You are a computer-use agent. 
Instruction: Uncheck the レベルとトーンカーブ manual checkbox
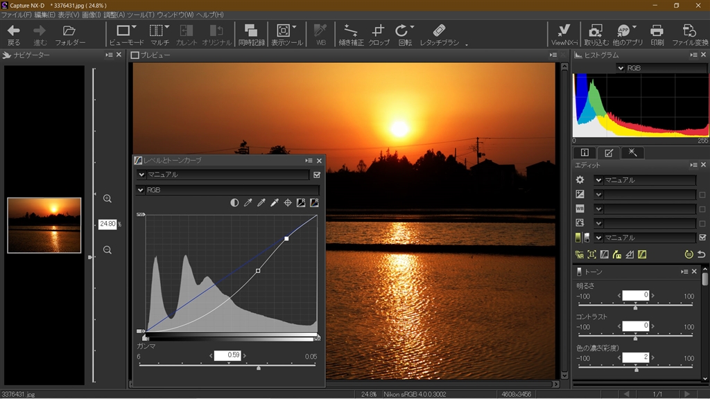(x=317, y=175)
